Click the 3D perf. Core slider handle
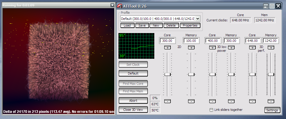286x119 pixels. click(x=252, y=74)
